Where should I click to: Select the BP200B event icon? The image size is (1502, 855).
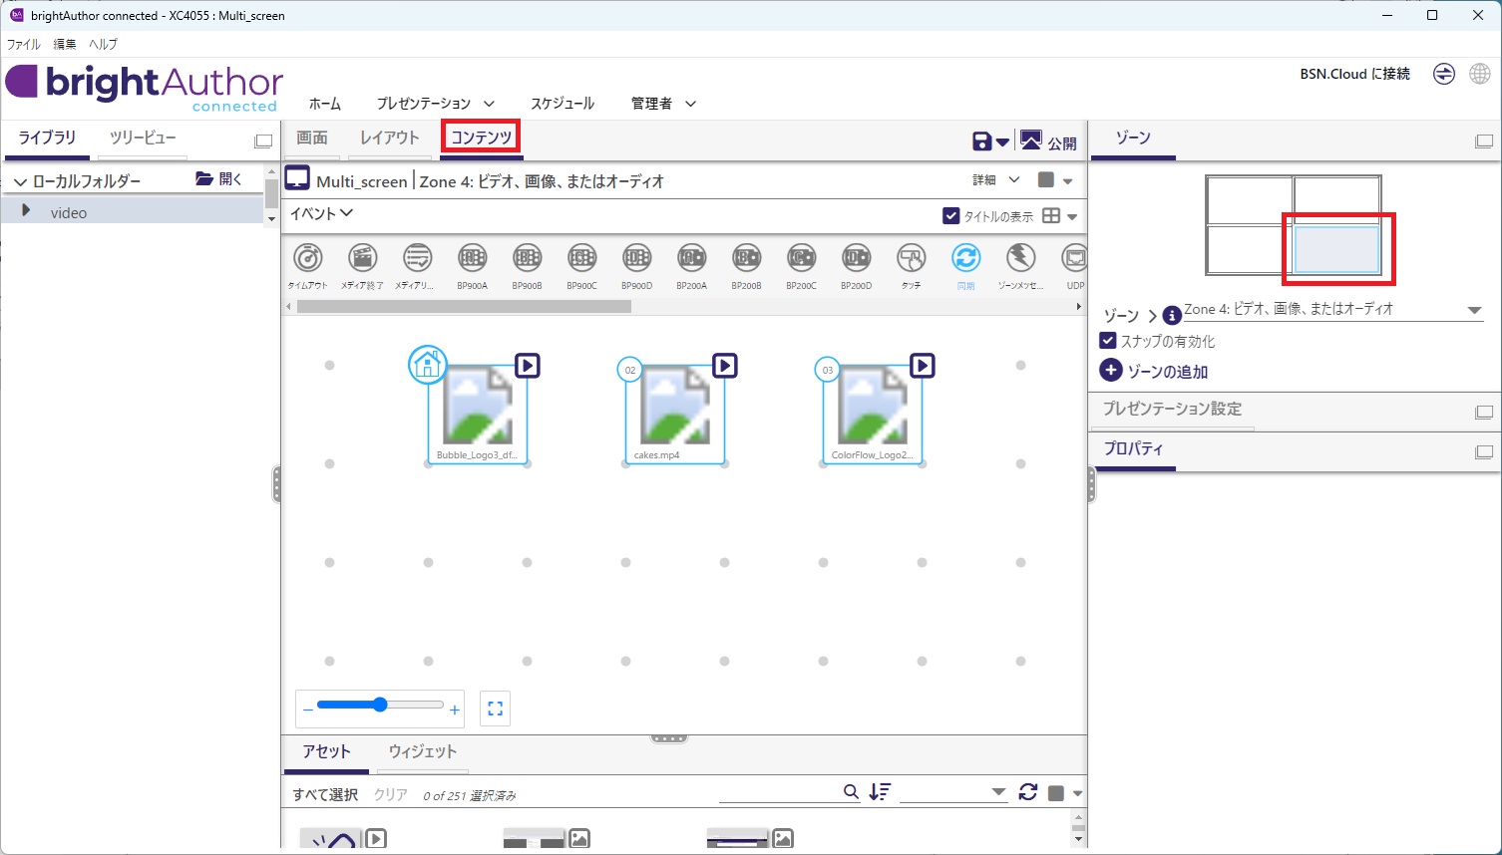747,258
